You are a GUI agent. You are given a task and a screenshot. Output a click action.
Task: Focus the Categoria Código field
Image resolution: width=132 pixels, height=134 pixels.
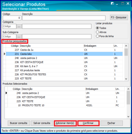(x=10, y=26)
